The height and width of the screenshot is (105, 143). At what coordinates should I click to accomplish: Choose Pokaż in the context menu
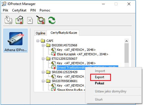point(99,83)
